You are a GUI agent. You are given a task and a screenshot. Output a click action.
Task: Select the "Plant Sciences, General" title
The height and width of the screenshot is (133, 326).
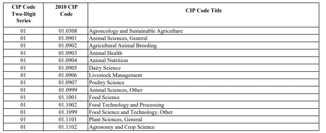[x=115, y=119]
